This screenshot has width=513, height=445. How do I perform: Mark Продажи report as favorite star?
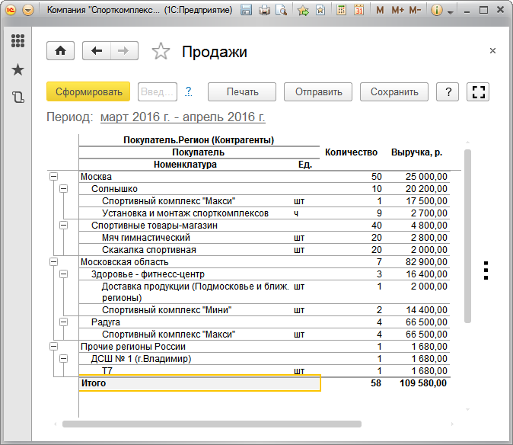point(161,51)
